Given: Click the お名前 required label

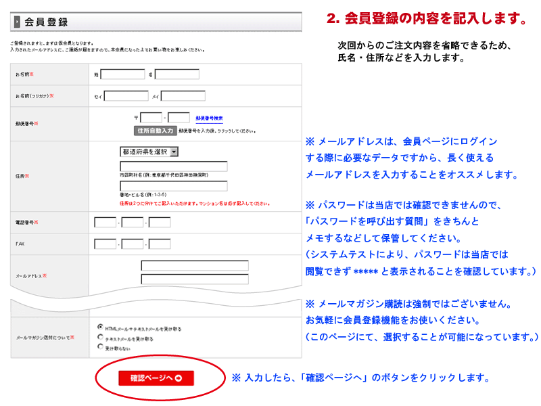Looking at the screenshot, I should (24, 74).
